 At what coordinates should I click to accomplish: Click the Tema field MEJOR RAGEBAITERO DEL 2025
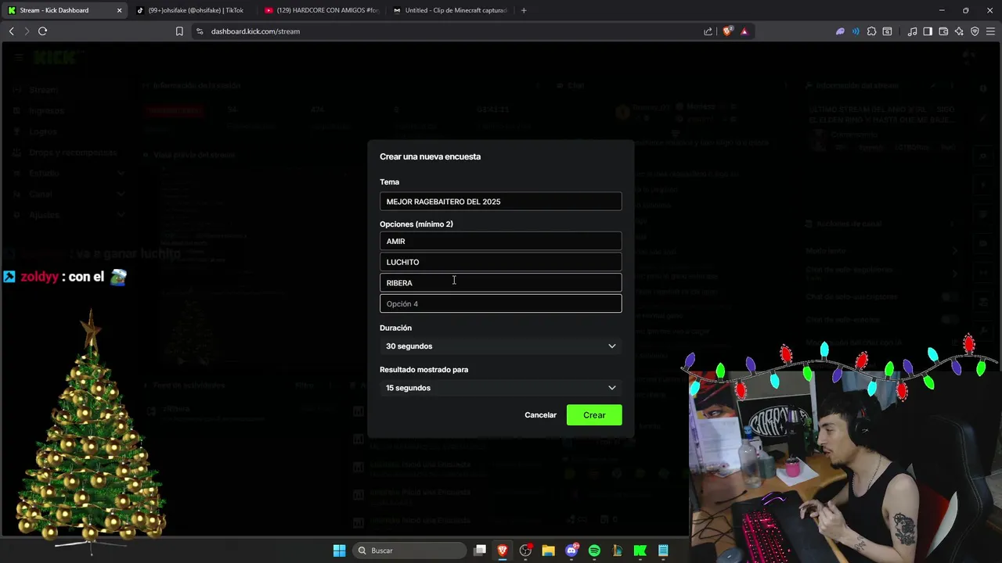[x=501, y=202]
